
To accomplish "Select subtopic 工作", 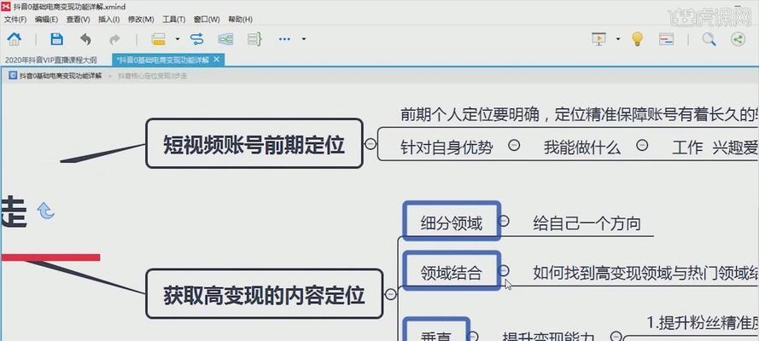I will [687, 147].
